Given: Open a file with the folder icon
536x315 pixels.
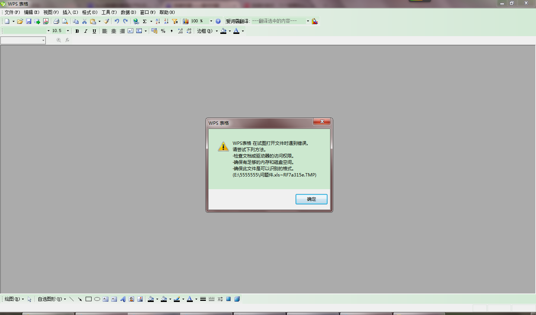Looking at the screenshot, I should click(20, 21).
